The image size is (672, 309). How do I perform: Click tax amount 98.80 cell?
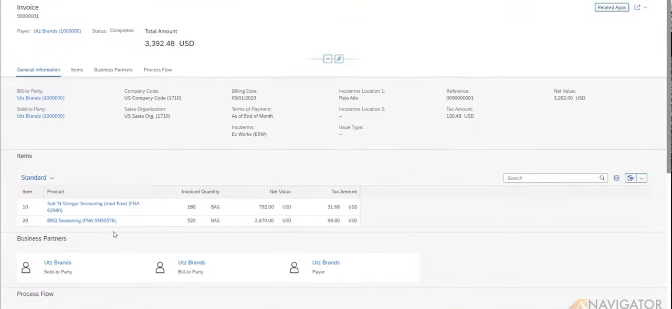coord(333,220)
